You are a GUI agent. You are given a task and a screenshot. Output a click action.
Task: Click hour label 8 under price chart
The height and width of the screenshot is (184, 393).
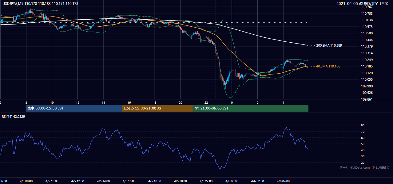26,102
